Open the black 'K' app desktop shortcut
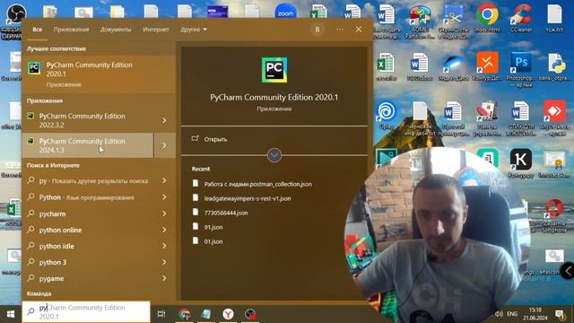Image resolution: width=574 pixels, height=323 pixels. pos(521,163)
